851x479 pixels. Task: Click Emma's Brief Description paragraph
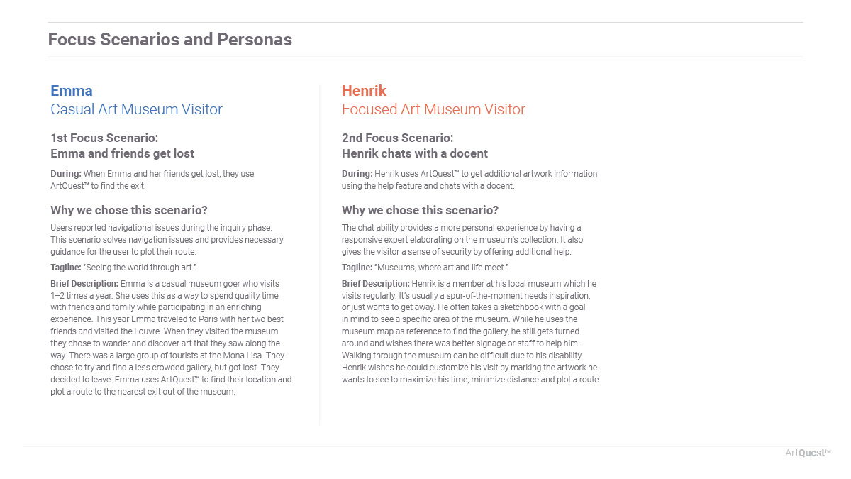tap(170, 337)
